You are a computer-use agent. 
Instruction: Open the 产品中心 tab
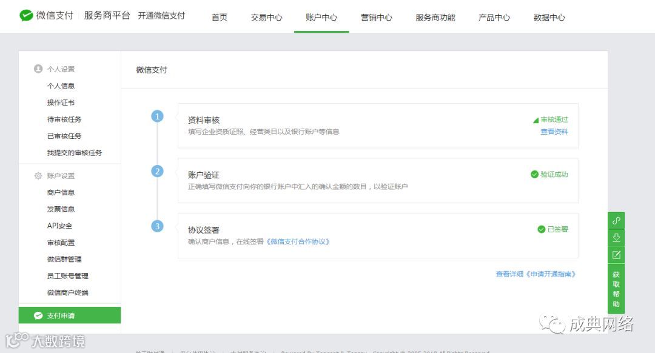pyautogui.click(x=494, y=18)
